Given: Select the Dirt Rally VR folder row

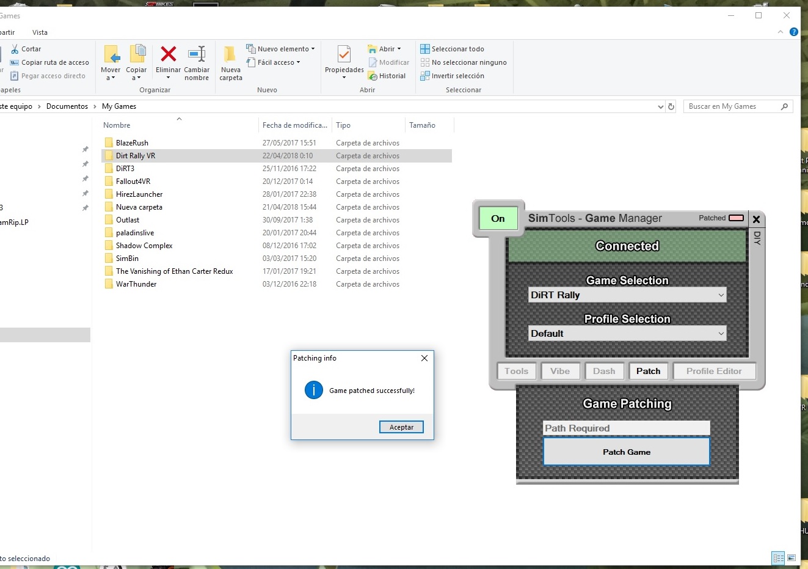Looking at the screenshot, I should pyautogui.click(x=277, y=156).
